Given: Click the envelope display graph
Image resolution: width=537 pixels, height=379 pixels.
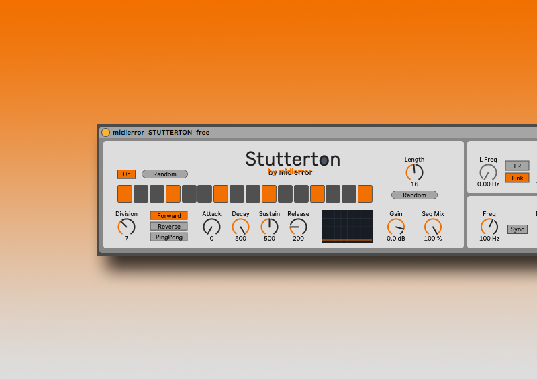Looking at the screenshot, I should [347, 227].
